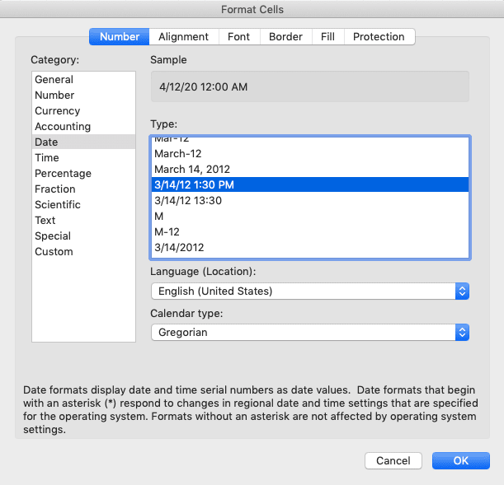The height and width of the screenshot is (485, 504).
Task: Pick the Accounting category
Action: point(83,126)
